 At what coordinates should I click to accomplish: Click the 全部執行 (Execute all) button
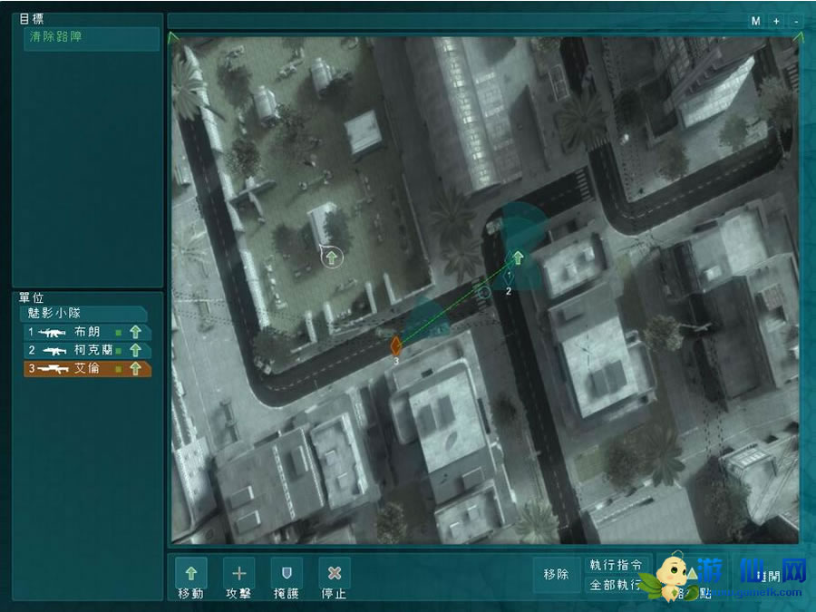(x=617, y=585)
